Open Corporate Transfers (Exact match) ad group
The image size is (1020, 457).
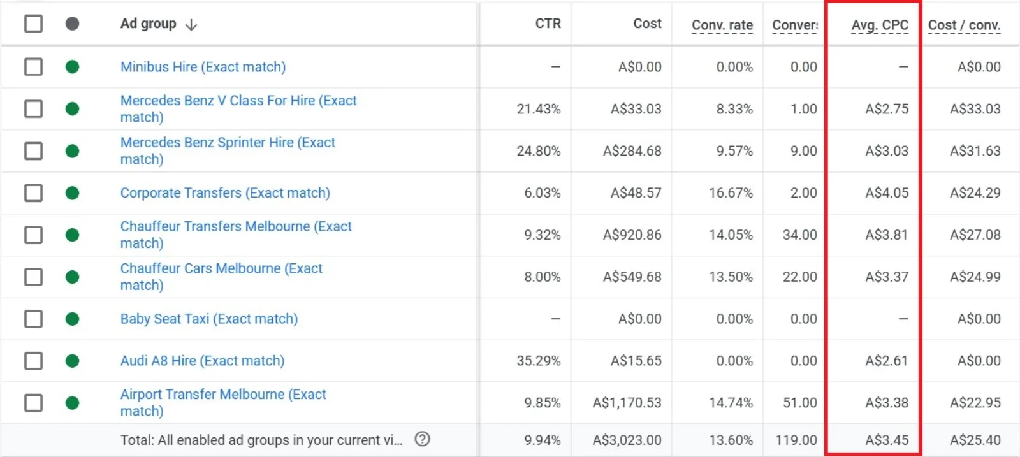coord(225,193)
